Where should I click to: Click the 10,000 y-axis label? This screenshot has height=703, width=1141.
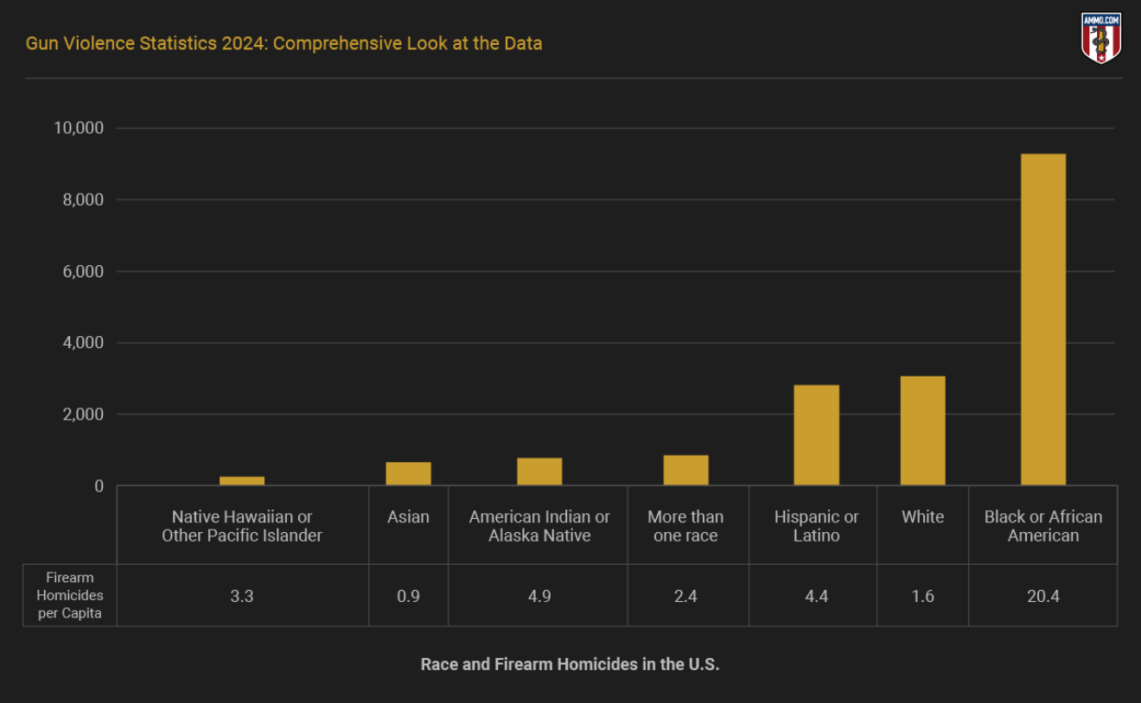click(x=79, y=128)
